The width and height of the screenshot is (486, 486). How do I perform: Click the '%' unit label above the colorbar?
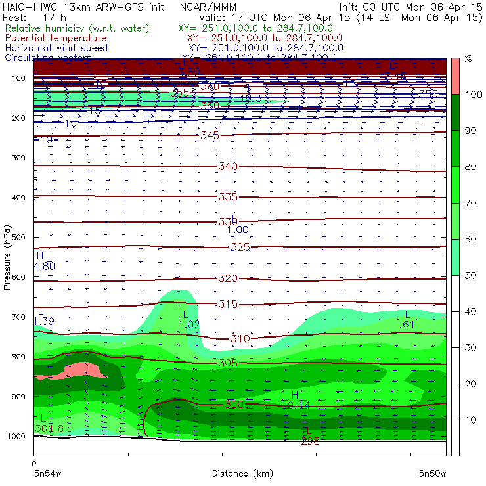point(468,58)
